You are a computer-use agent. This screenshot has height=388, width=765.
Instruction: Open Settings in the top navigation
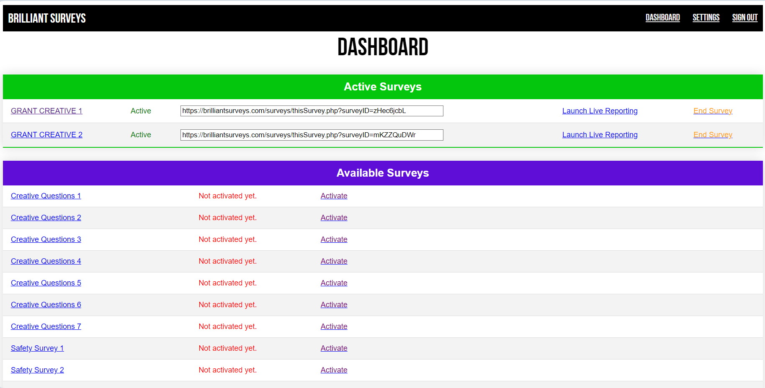coord(706,18)
